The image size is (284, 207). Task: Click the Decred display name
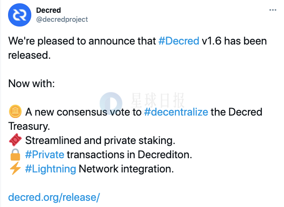click(48, 10)
